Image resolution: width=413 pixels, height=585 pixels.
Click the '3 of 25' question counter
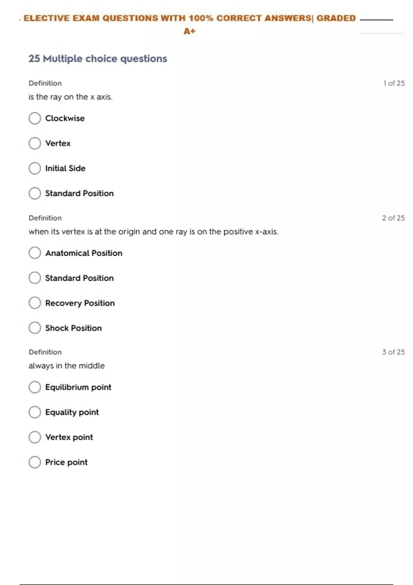(393, 352)
